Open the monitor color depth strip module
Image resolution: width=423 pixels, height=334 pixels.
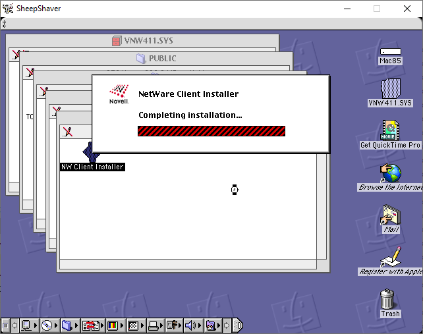[115, 325]
